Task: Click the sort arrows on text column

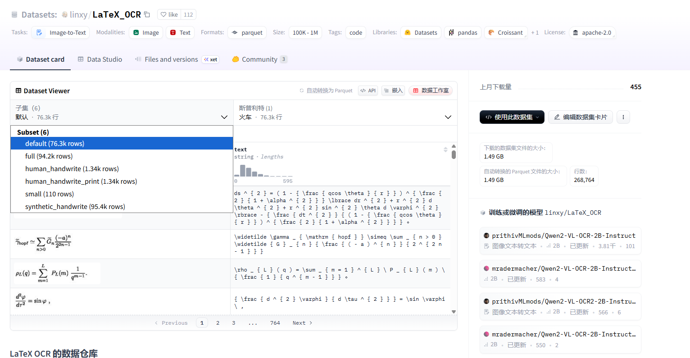Action: tap(445, 150)
